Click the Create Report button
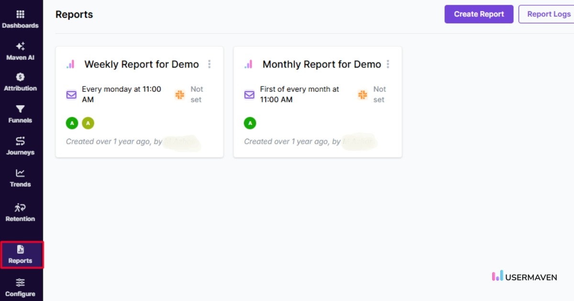Screen dimensions: 574x301 (x=479, y=14)
